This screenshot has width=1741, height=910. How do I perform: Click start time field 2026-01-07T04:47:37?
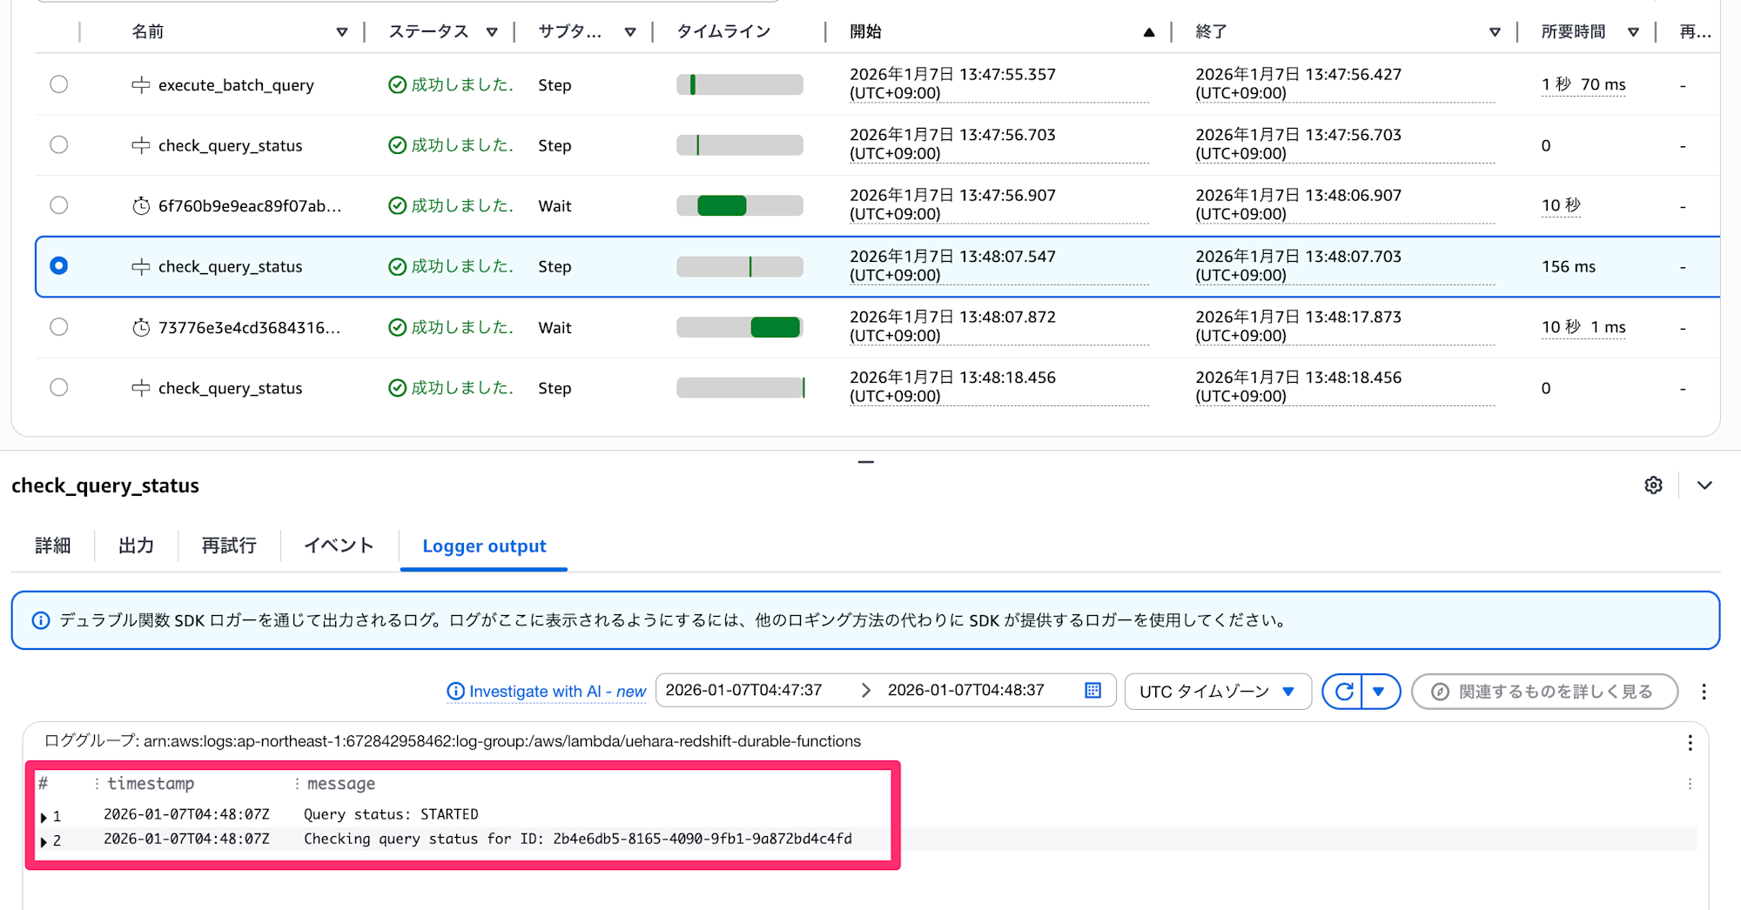pyautogui.click(x=743, y=691)
